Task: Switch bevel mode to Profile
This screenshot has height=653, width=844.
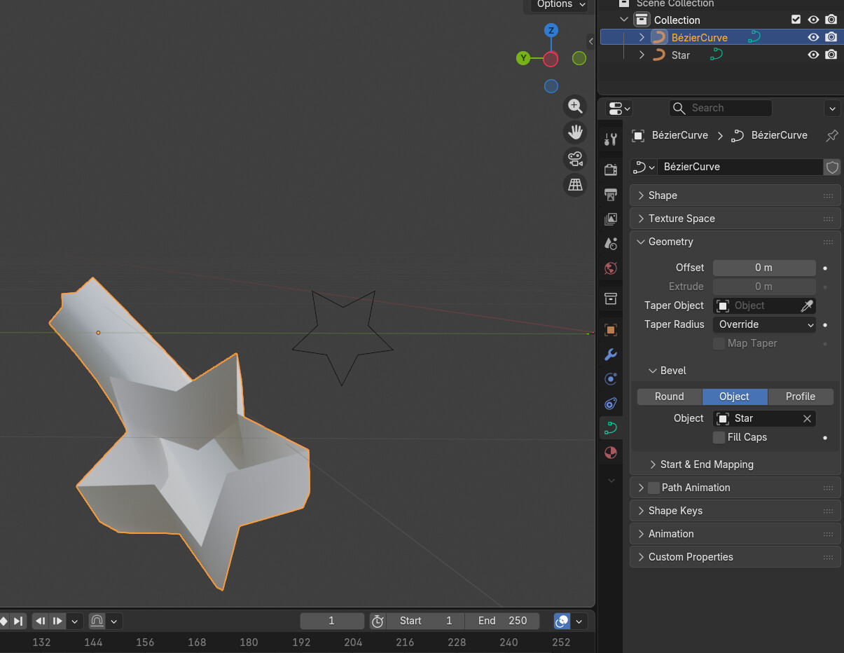Action: pos(800,397)
